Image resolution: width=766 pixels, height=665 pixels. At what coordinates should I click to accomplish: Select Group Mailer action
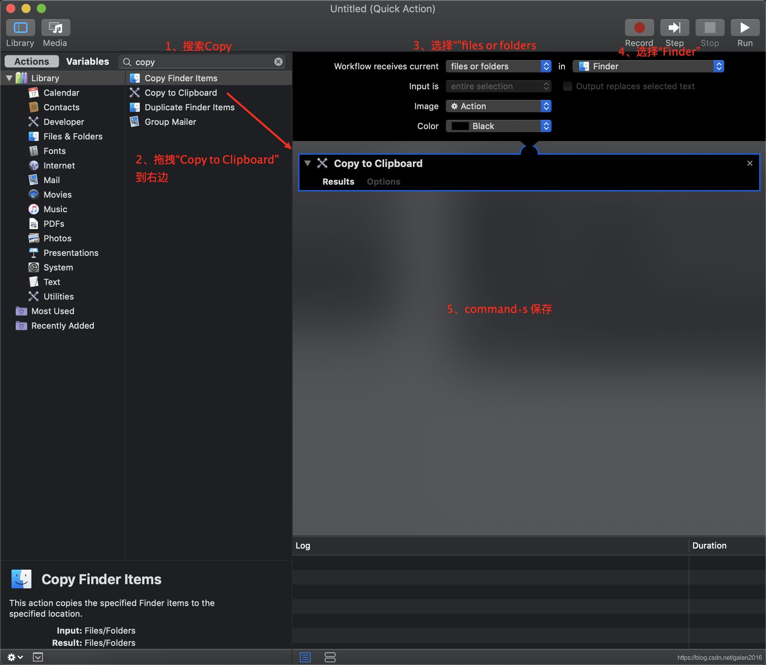pos(209,122)
